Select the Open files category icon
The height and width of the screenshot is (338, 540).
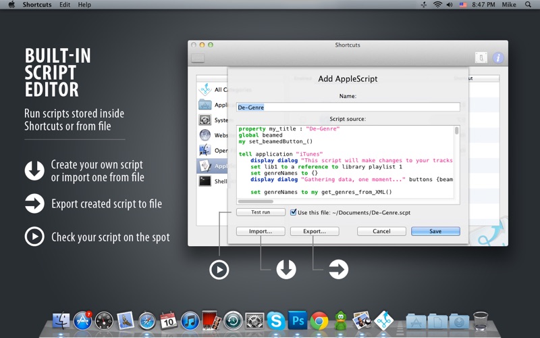pyautogui.click(x=205, y=150)
